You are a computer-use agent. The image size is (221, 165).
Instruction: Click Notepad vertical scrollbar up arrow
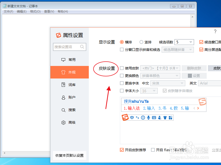[192, 17]
